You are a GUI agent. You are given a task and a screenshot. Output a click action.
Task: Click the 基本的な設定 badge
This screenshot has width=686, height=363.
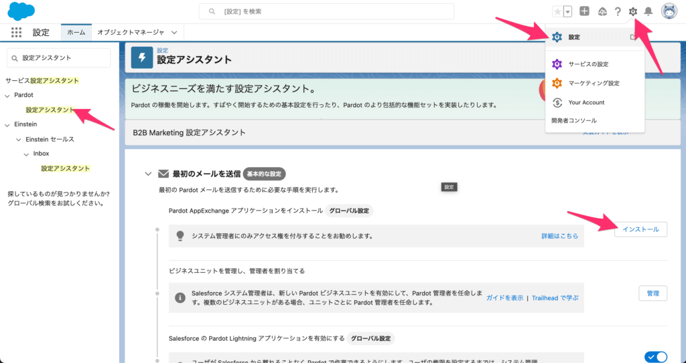tap(264, 174)
